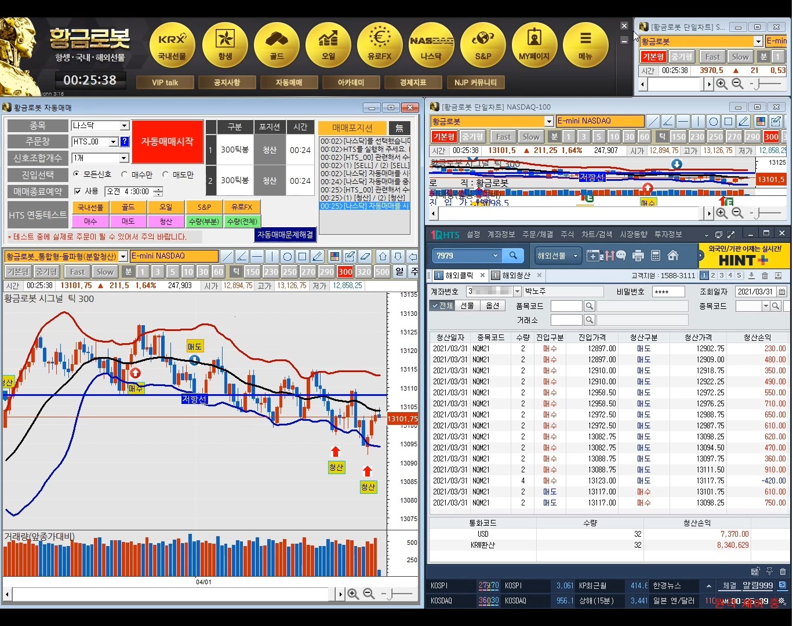
Task: Click pink 청산 HTS test button
Action: coord(166,221)
